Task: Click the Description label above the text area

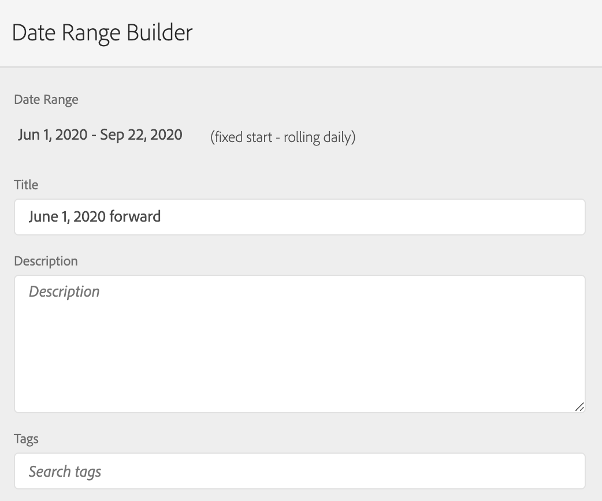Action: (46, 261)
